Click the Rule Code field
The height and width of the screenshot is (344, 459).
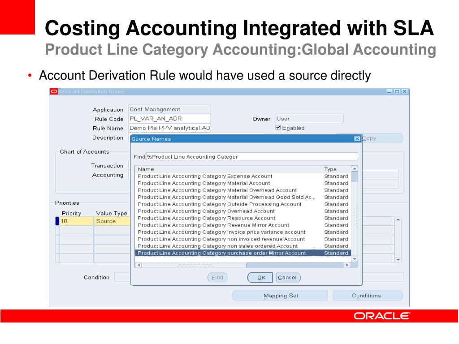[x=169, y=118]
